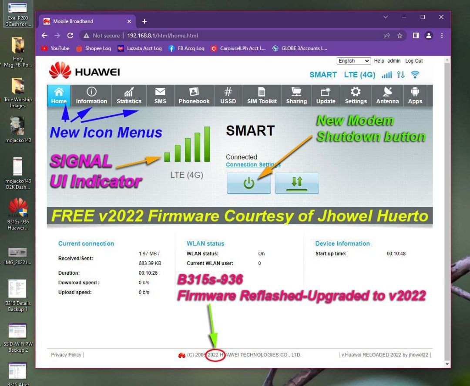Image resolution: width=470 pixels, height=386 pixels.
Task: Open SIM Toolkit menu
Action: pos(262,96)
